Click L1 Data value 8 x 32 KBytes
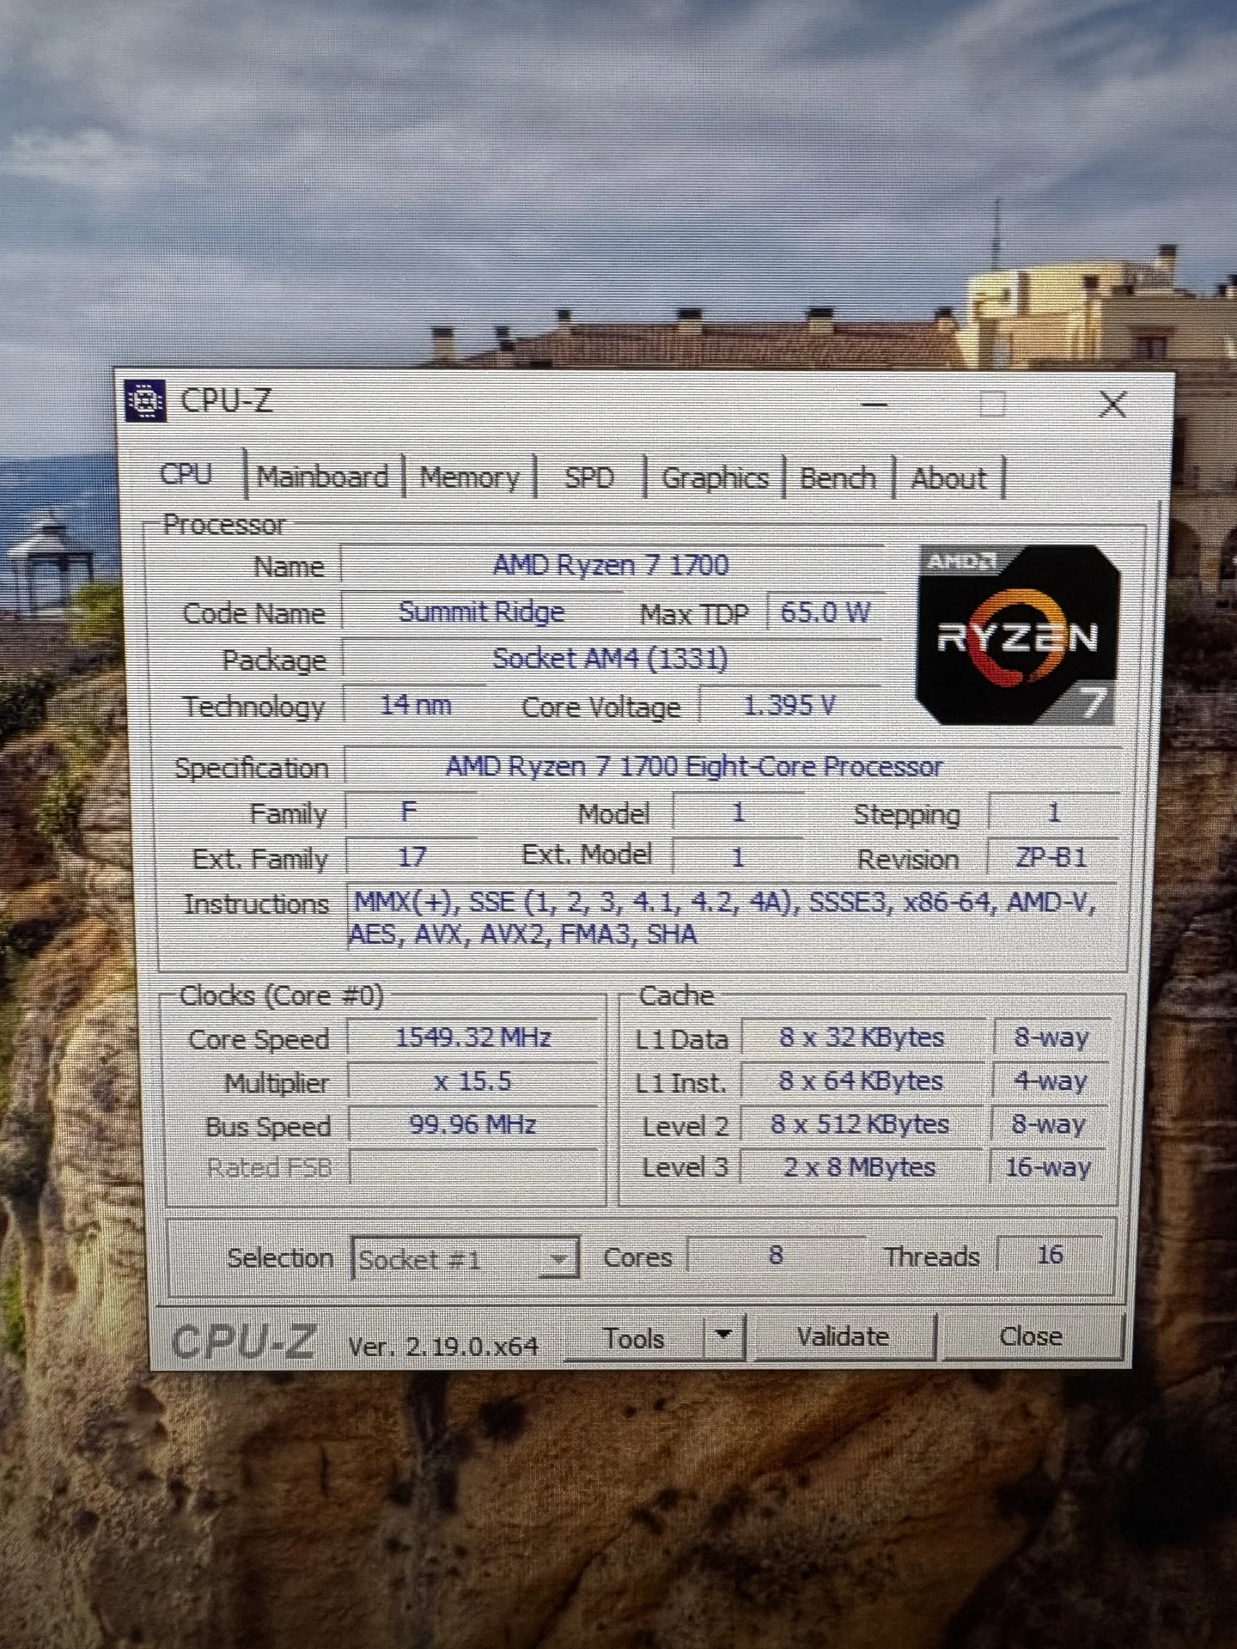This screenshot has width=1237, height=1649. pyautogui.click(x=862, y=1037)
